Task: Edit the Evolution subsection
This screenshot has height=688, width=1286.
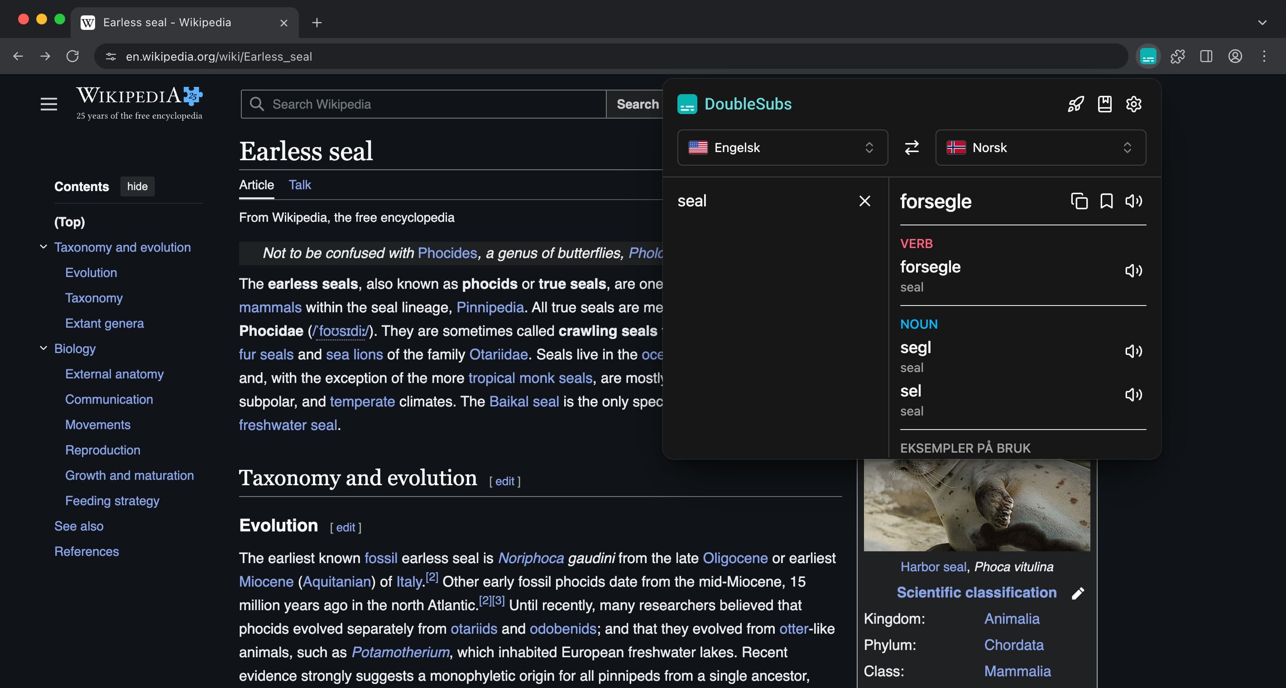Action: point(345,527)
